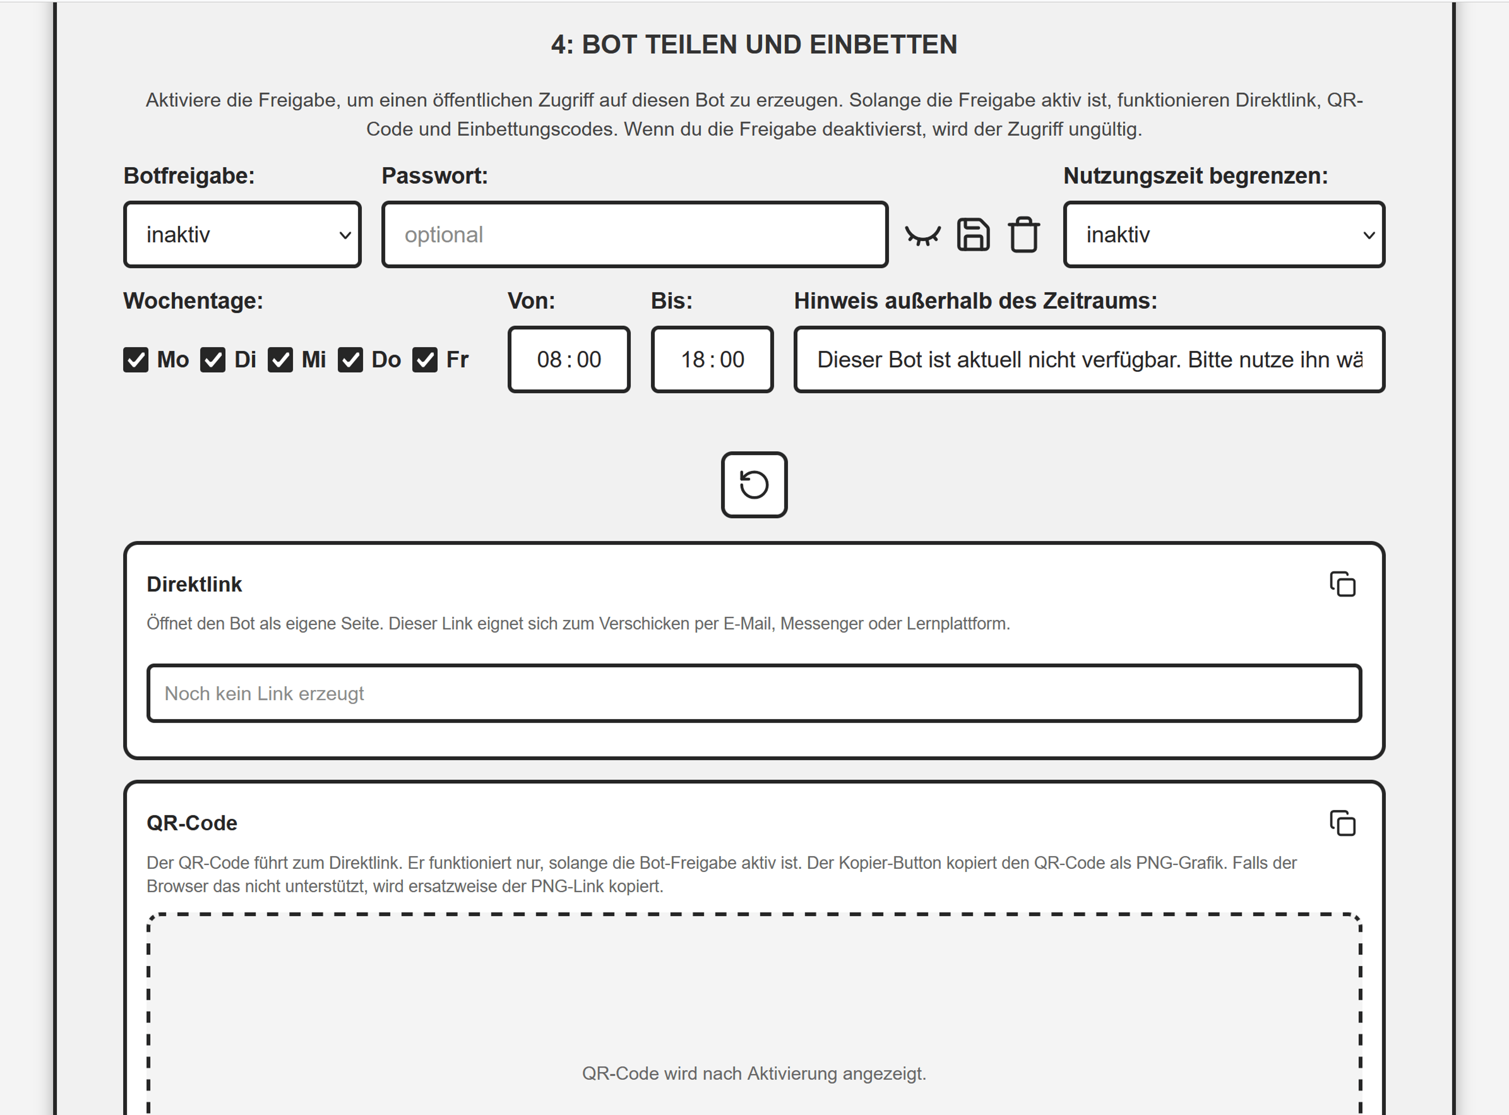
Task: Click the 'Von:' label
Action: point(531,300)
